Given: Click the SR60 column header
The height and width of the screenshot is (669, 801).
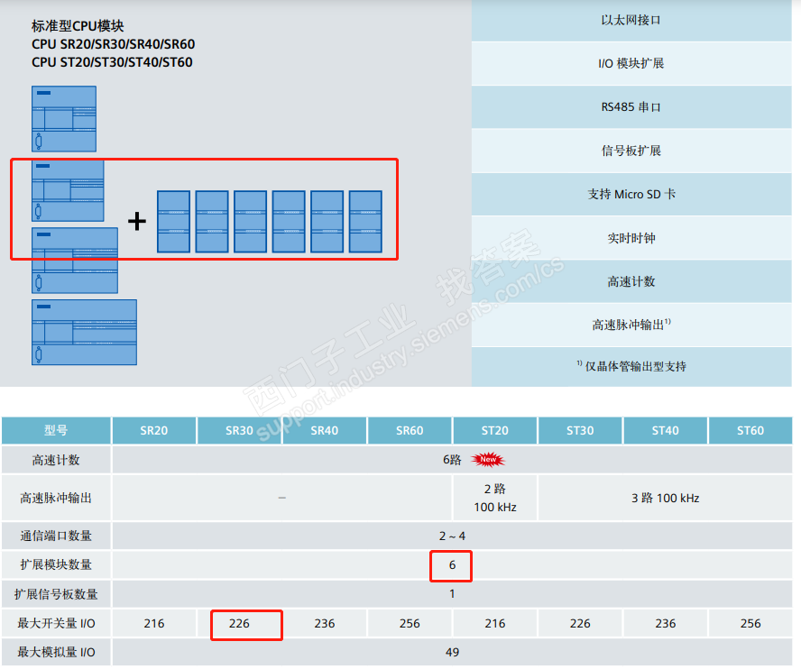Looking at the screenshot, I should point(410,430).
